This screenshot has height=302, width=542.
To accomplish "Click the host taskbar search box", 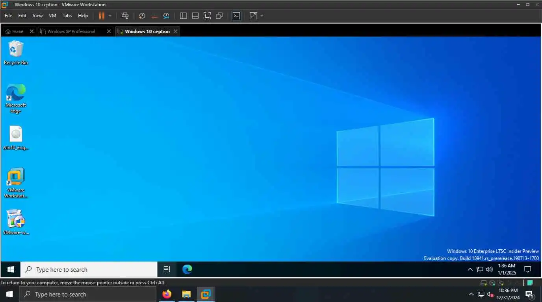I will click(x=87, y=294).
